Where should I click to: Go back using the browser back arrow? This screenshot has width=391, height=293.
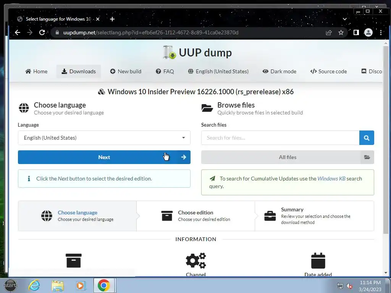(x=18, y=32)
